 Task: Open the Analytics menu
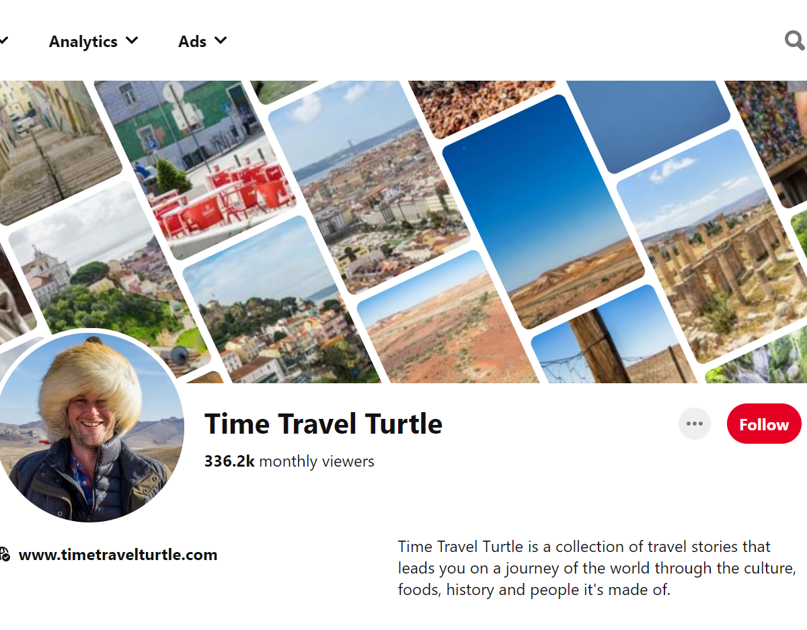93,41
